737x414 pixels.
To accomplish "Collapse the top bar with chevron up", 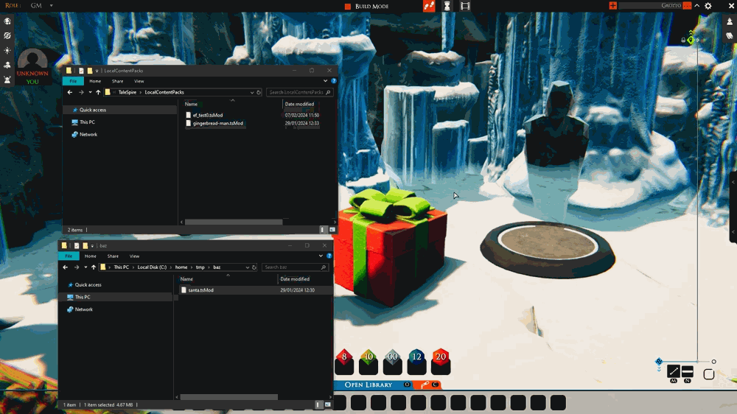I will click(x=697, y=6).
